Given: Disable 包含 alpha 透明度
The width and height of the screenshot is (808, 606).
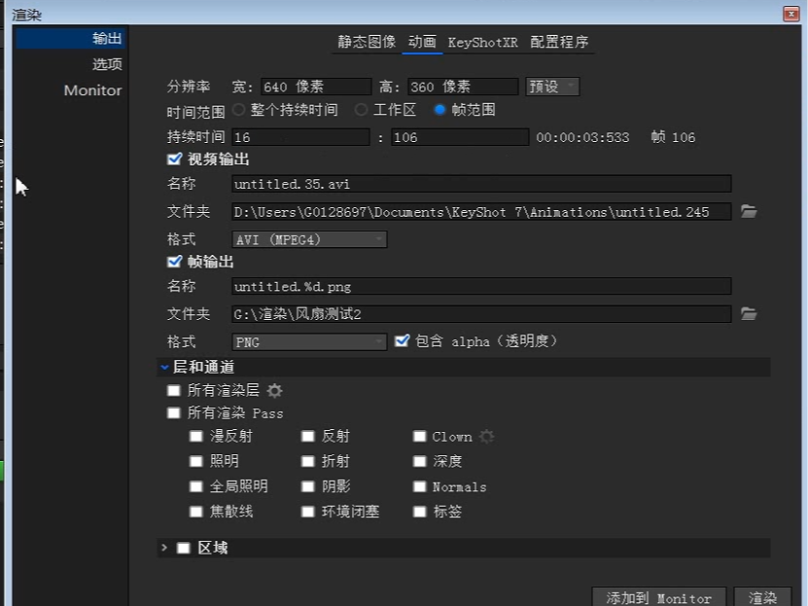Looking at the screenshot, I should click(x=404, y=340).
